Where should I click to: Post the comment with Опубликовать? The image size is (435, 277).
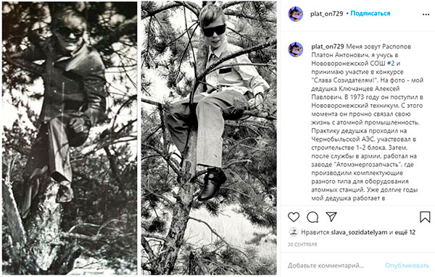pos(407,265)
